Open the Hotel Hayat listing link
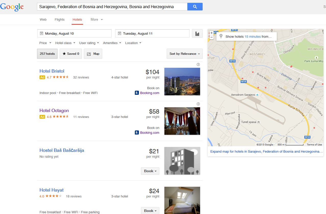Viewport: 326px width, 214px height. 51,190
